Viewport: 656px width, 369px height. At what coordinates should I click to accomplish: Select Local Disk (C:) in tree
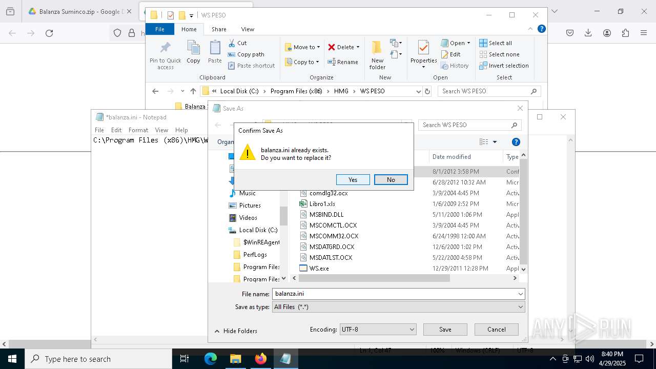click(258, 230)
